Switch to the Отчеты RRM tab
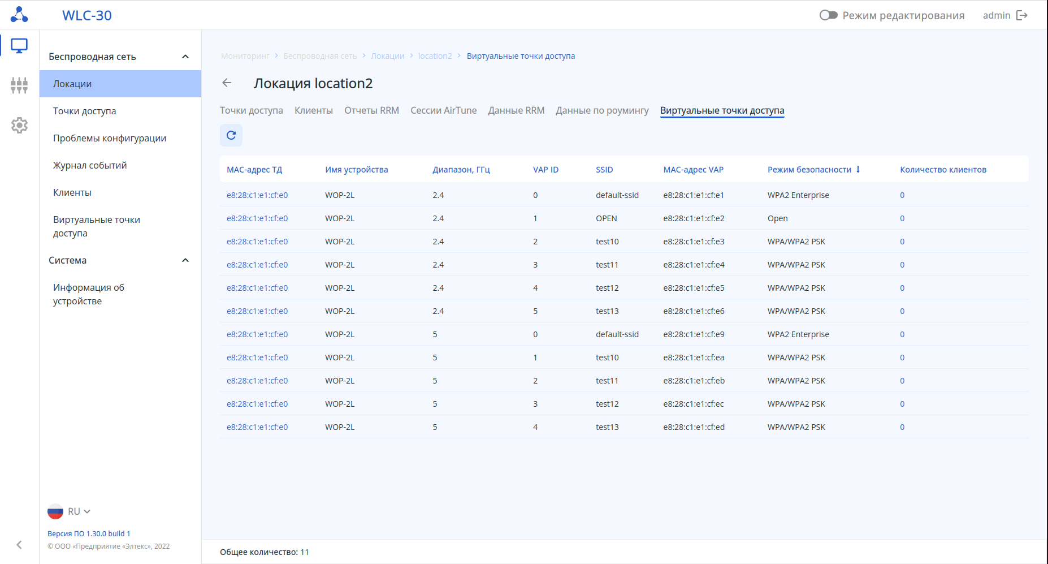 pyautogui.click(x=371, y=110)
